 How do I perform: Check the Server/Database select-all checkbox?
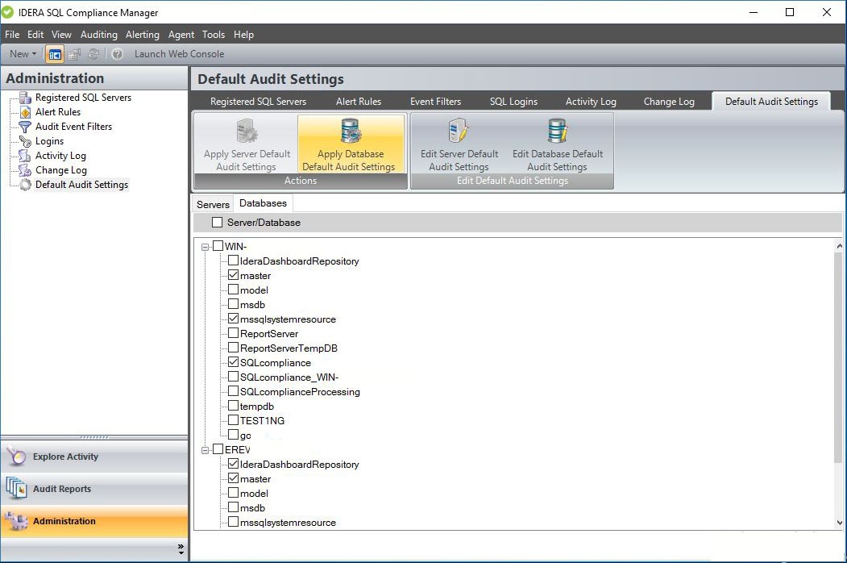tap(217, 223)
